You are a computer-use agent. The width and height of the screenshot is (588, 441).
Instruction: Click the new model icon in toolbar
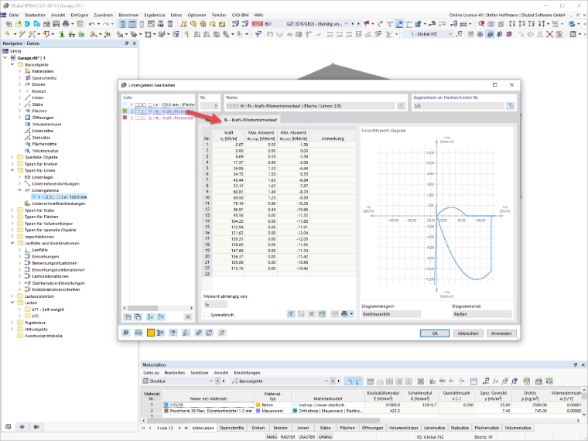point(9,24)
